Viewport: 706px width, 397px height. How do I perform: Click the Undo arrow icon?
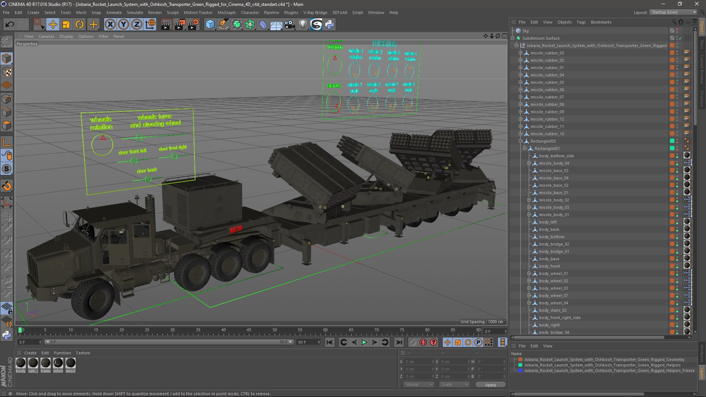pos(10,25)
